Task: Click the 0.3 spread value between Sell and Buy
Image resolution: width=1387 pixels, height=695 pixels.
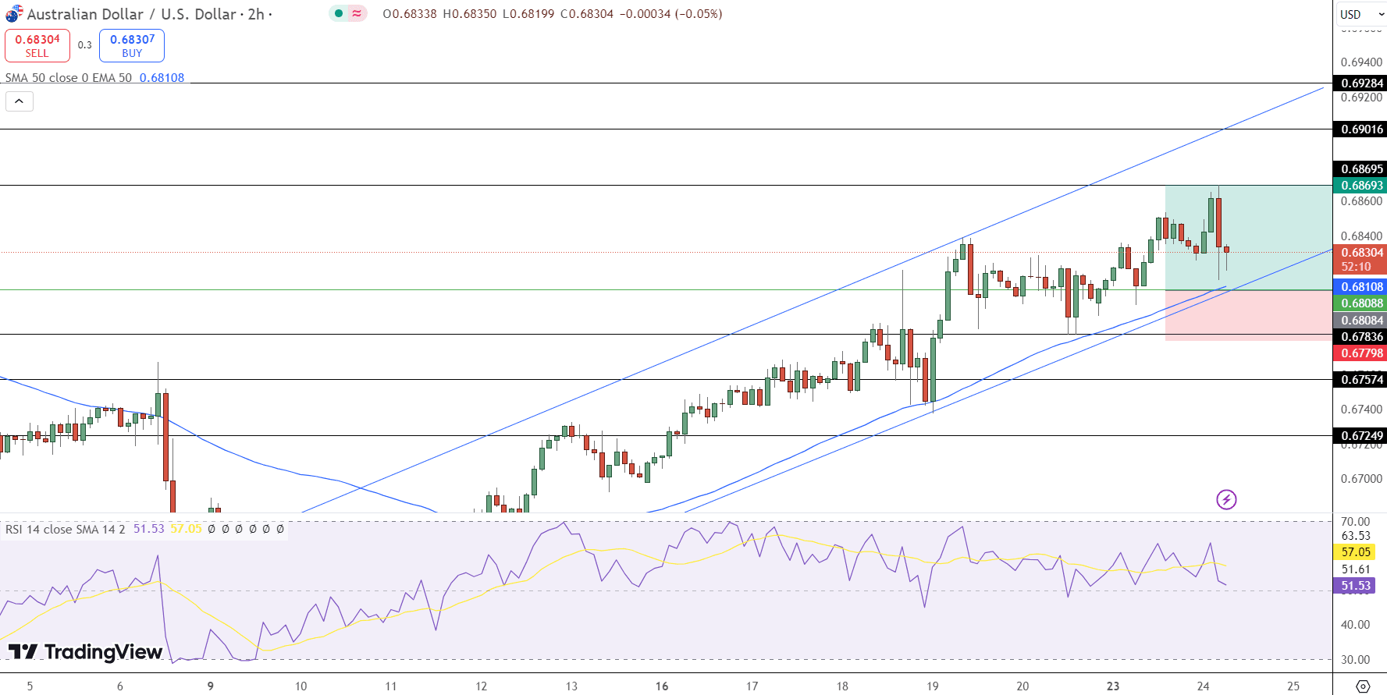Action: [84, 45]
